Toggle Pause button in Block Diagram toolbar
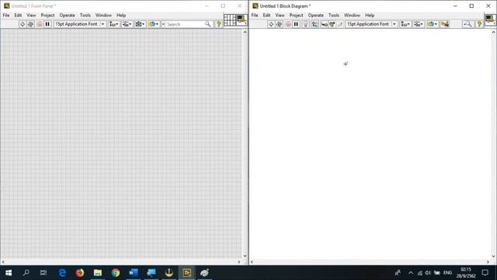 (296, 24)
